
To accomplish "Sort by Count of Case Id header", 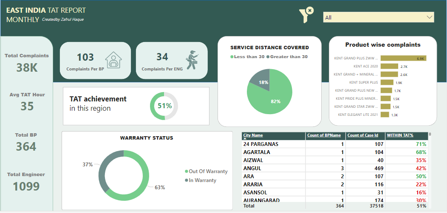I will (362, 135).
